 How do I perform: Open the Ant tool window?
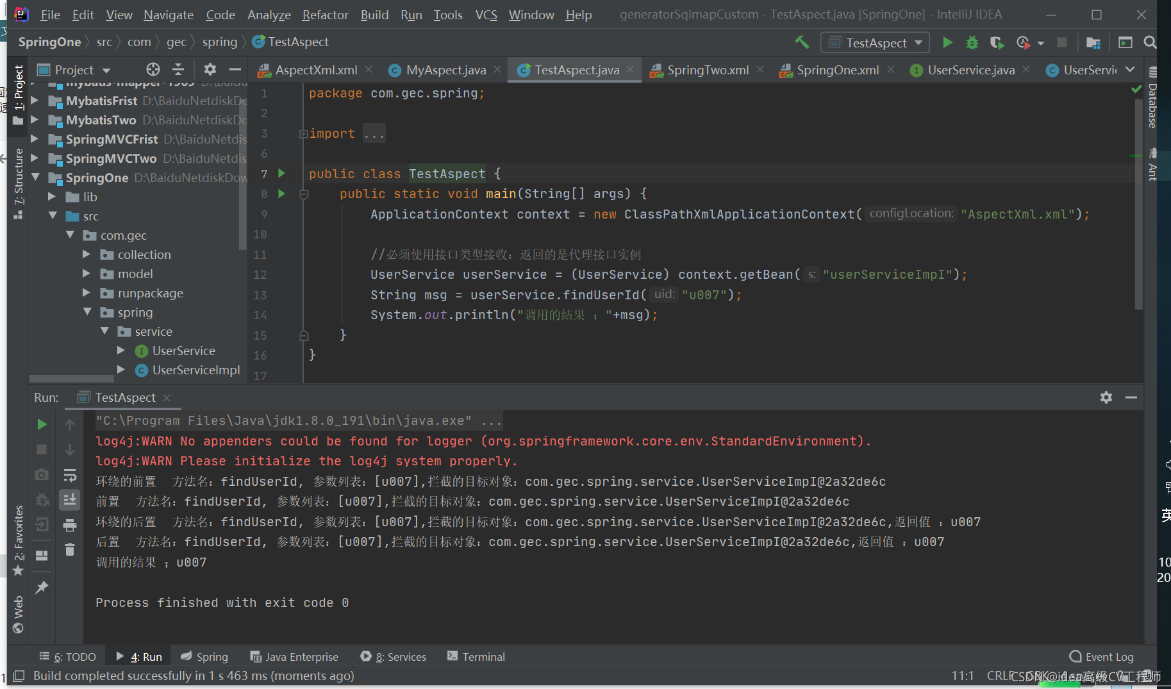click(1152, 165)
